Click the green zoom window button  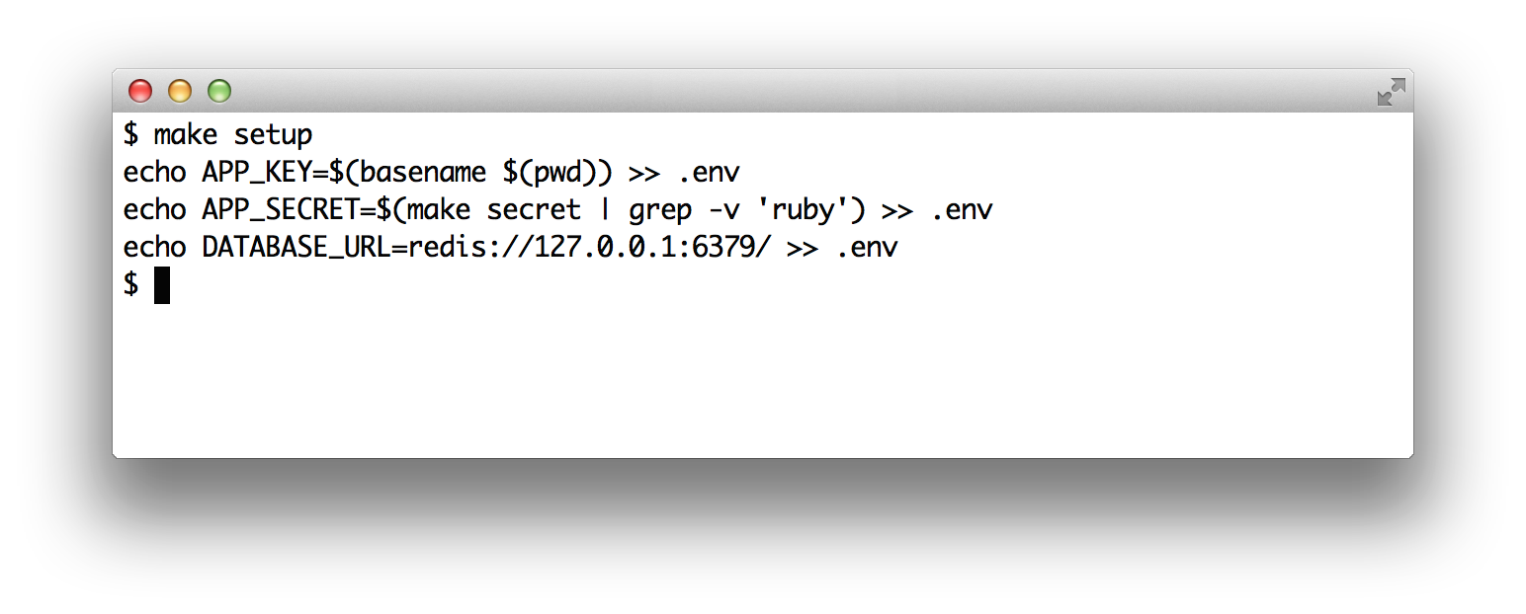[x=218, y=92]
